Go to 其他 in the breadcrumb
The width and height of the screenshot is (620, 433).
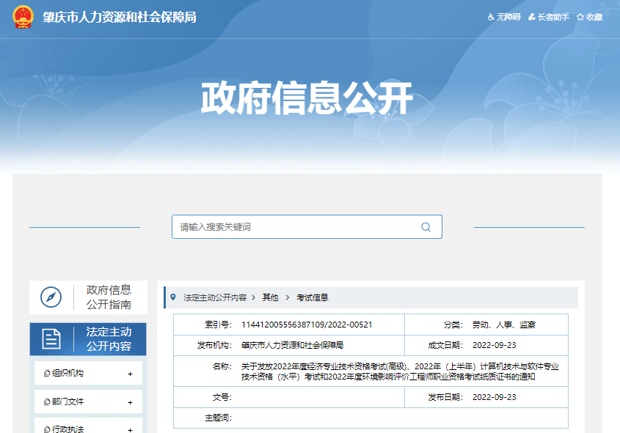tap(271, 297)
